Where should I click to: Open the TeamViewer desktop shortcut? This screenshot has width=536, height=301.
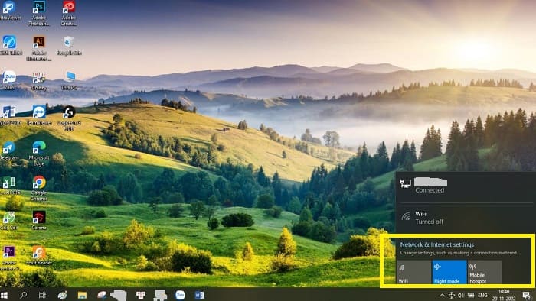click(x=39, y=115)
